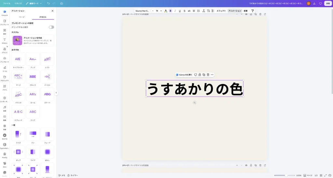Open Canva AI in the sidebar
333x178 pixels.
tap(5, 13)
